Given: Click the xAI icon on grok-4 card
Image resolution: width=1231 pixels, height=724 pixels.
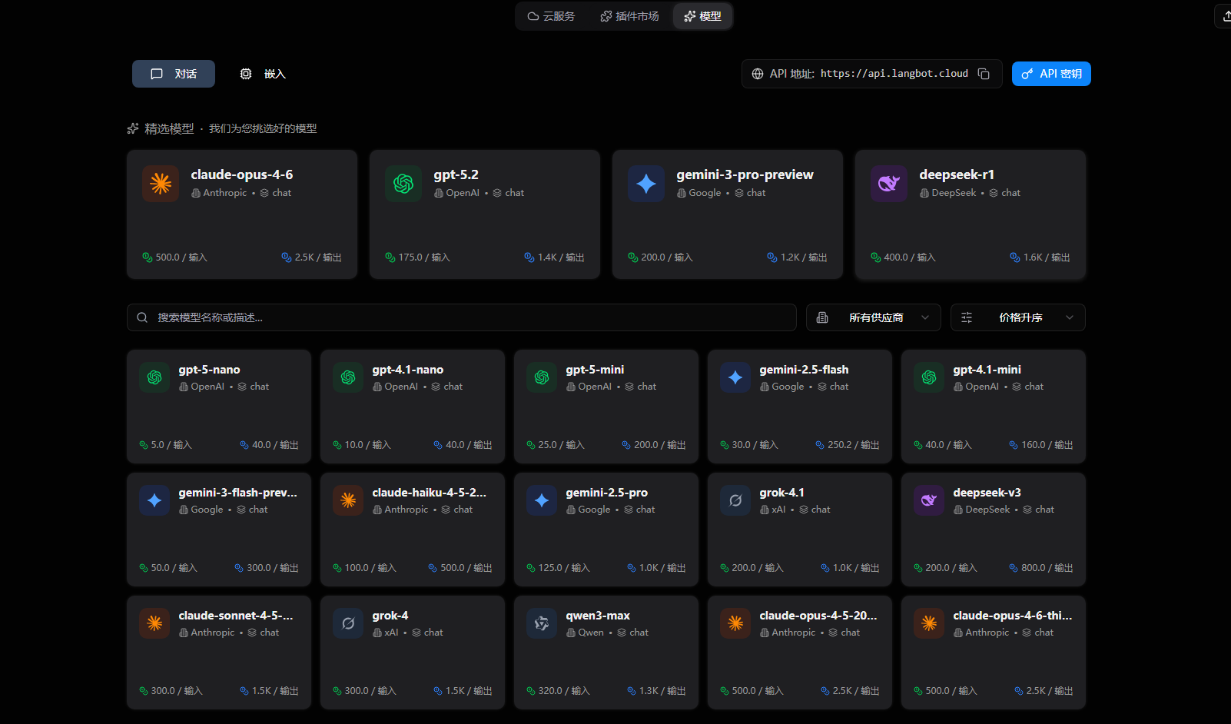Looking at the screenshot, I should [x=348, y=623].
